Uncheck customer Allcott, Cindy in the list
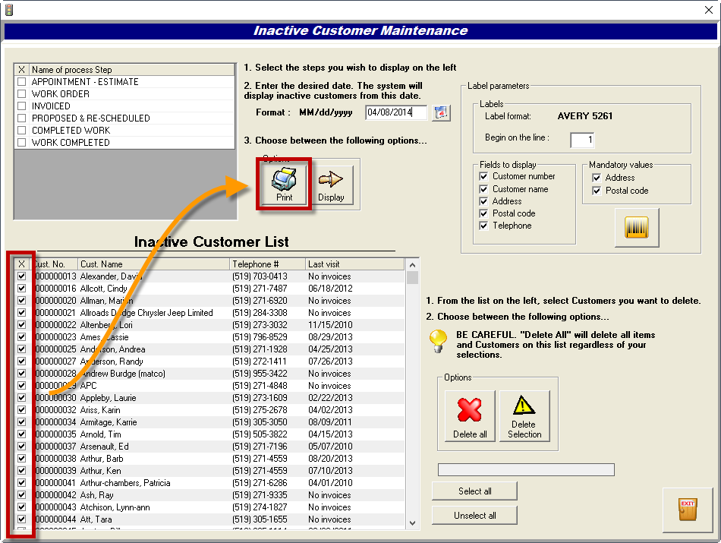721x543 pixels. click(x=21, y=288)
